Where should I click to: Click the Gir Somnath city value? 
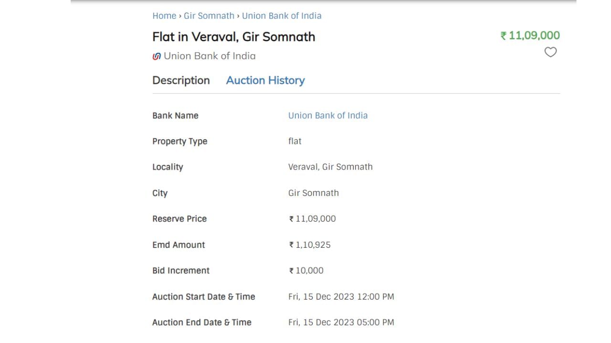(314, 193)
